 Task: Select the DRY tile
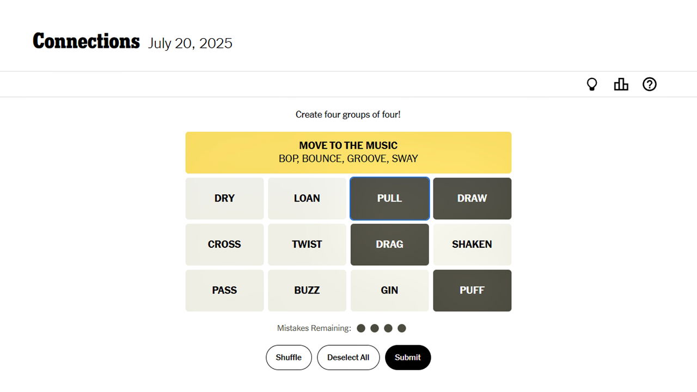[224, 198]
